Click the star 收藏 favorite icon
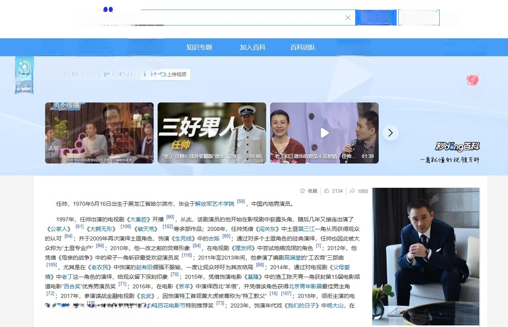This screenshot has width=508, height=327. pos(302,191)
